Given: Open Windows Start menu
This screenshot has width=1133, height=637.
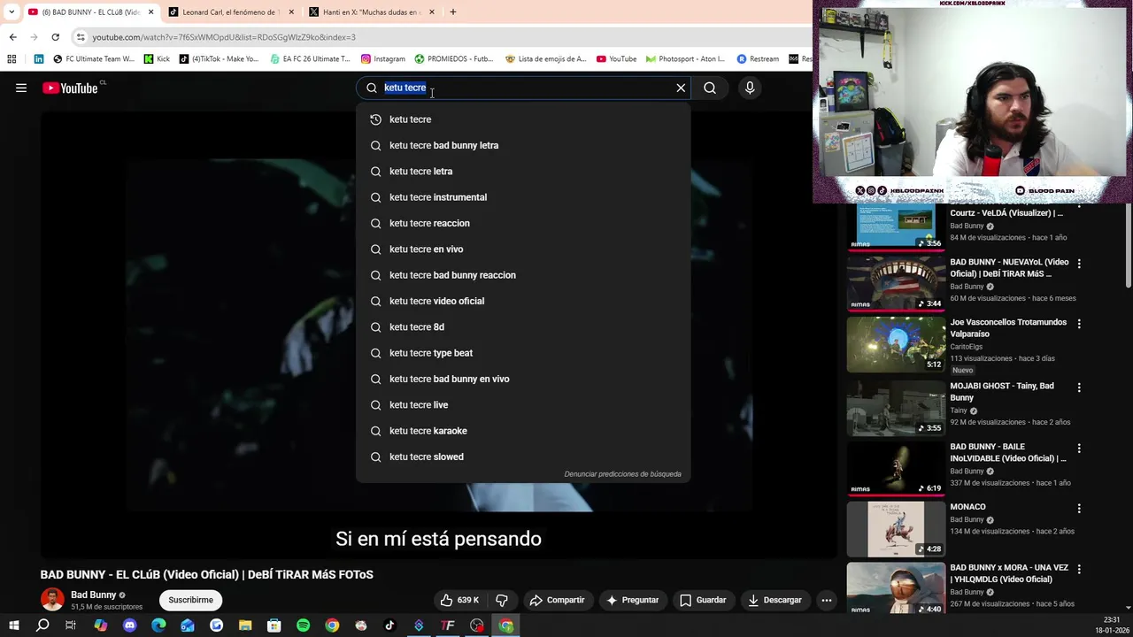Looking at the screenshot, I should coord(13,625).
